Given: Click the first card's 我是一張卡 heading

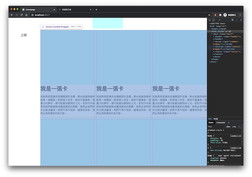Looking at the screenshot, I should [x=54, y=89].
